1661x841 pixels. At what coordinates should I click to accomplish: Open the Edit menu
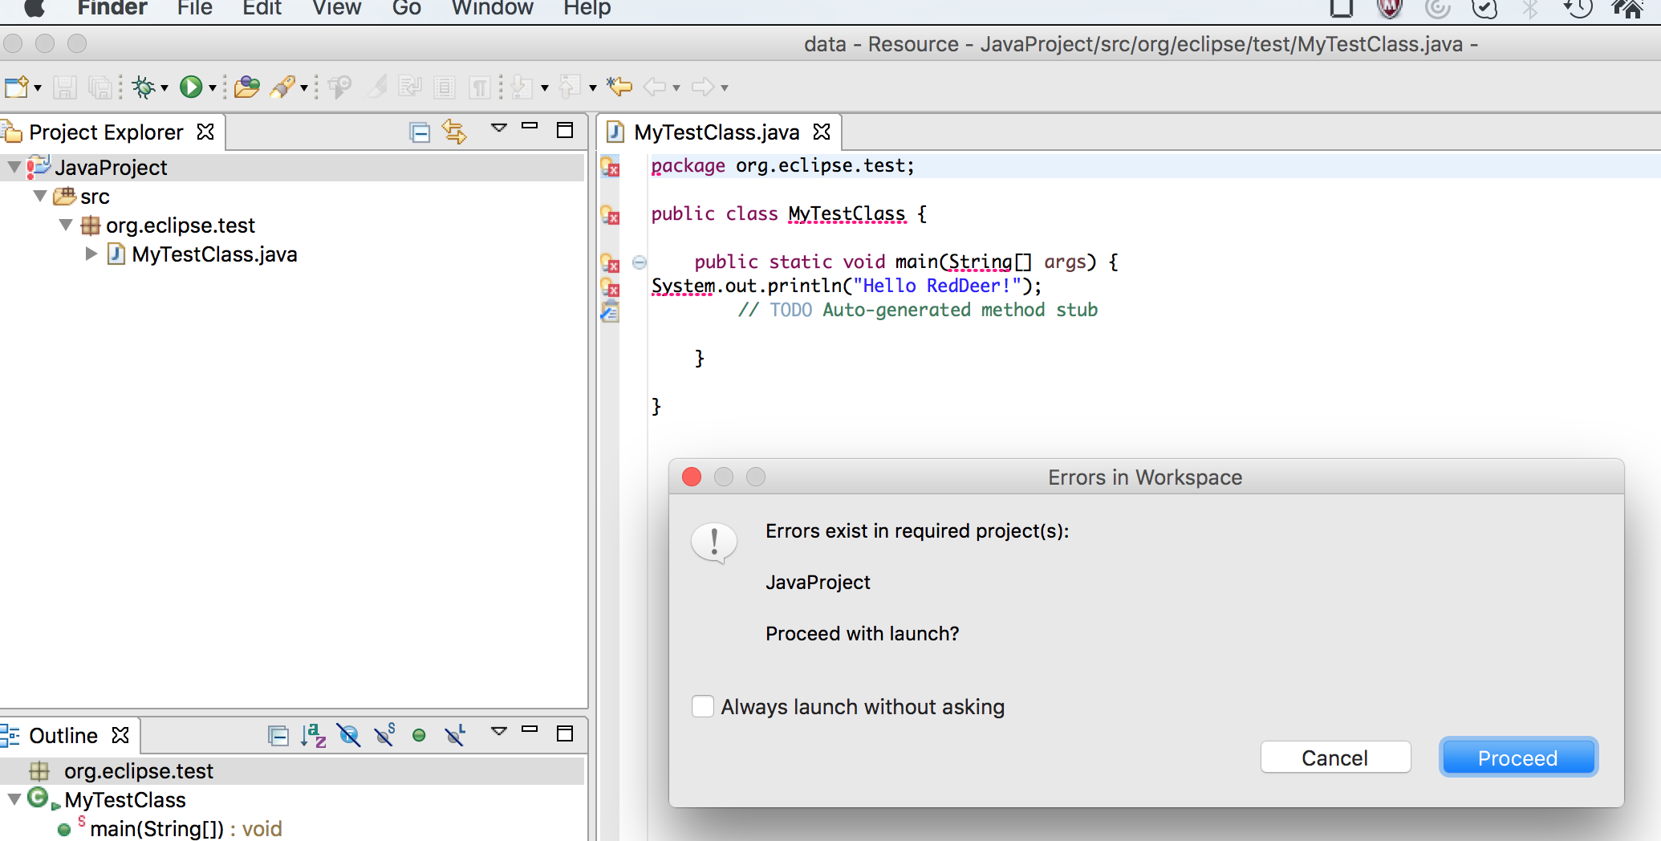pos(262,8)
